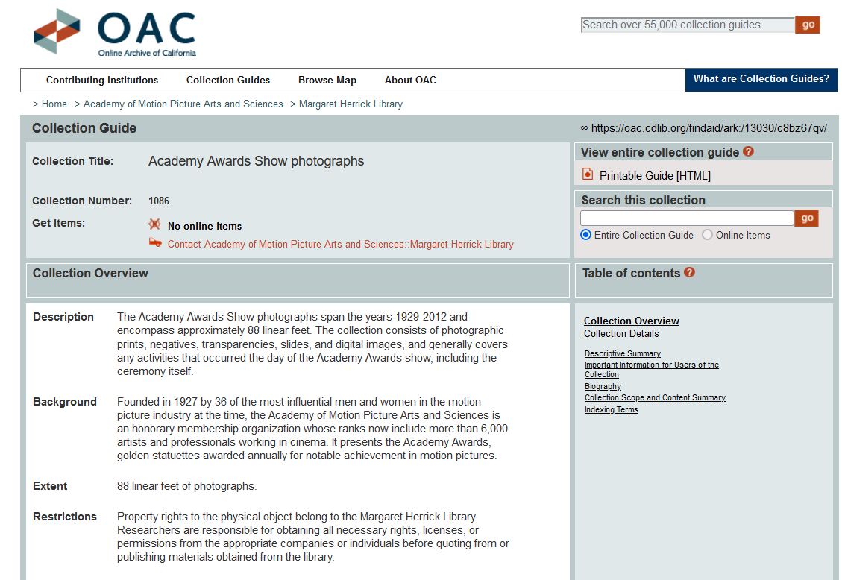Open the Contributing Institutions menu
This screenshot has width=842, height=580.
[102, 80]
